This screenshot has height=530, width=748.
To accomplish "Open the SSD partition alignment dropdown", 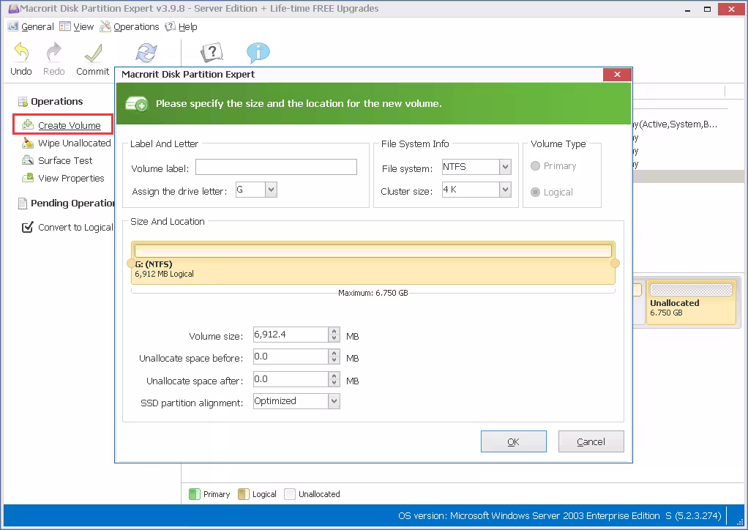I will 334,401.
